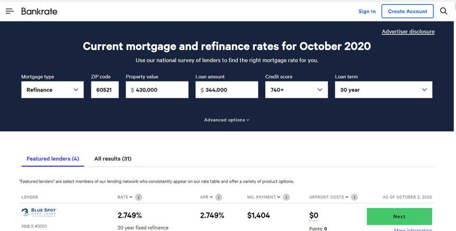Click the green Next button
456x231 pixels.
coord(399,216)
